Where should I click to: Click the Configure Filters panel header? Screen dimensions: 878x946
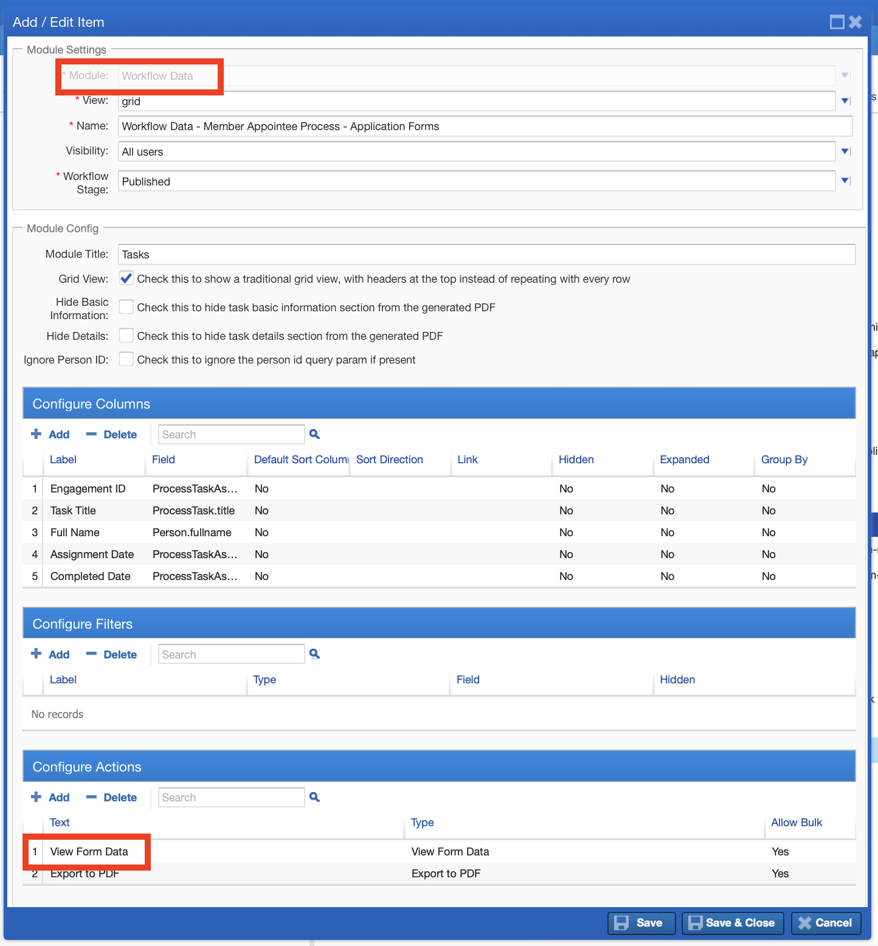(x=439, y=623)
